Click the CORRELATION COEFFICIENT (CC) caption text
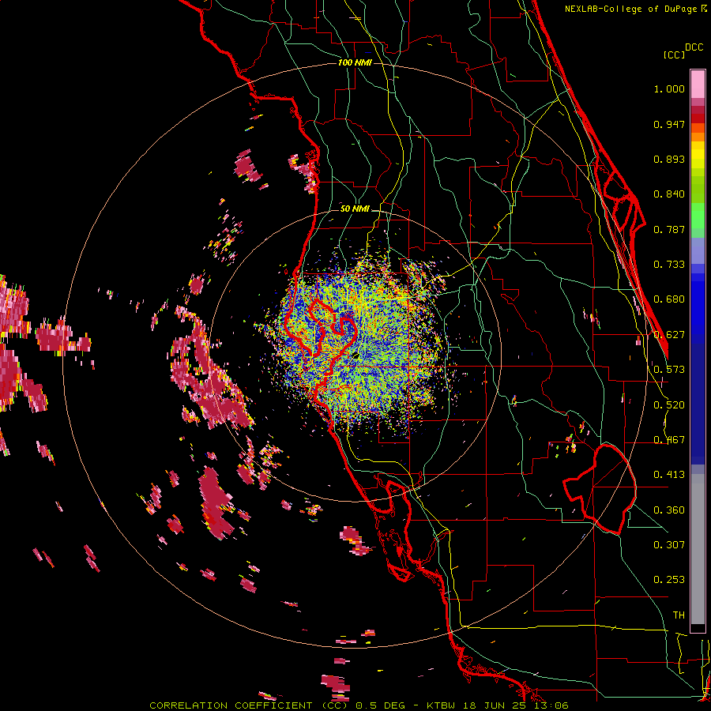This screenshot has height=711, width=711. tap(249, 705)
